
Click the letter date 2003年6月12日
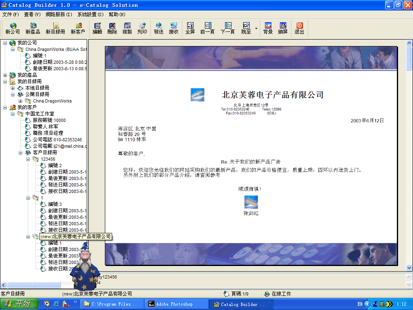(x=367, y=121)
